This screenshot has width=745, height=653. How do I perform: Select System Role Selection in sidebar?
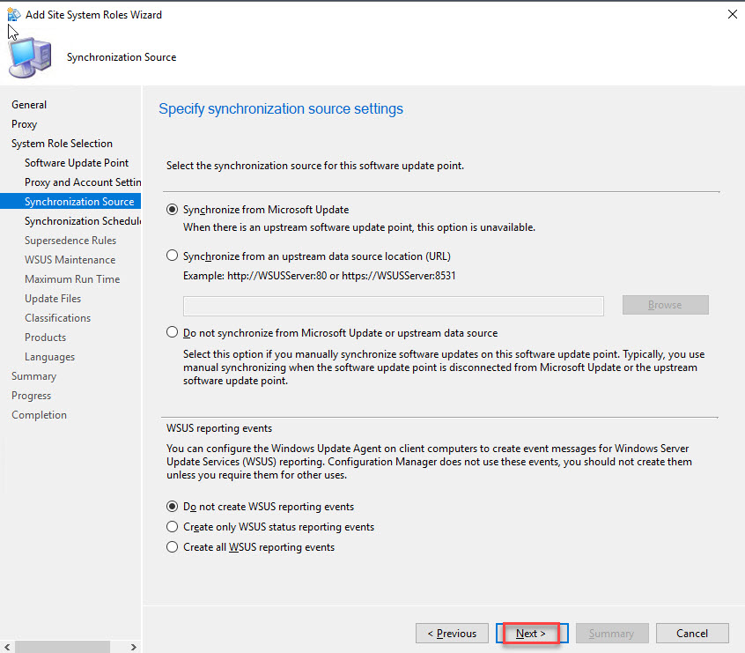pyautogui.click(x=62, y=144)
